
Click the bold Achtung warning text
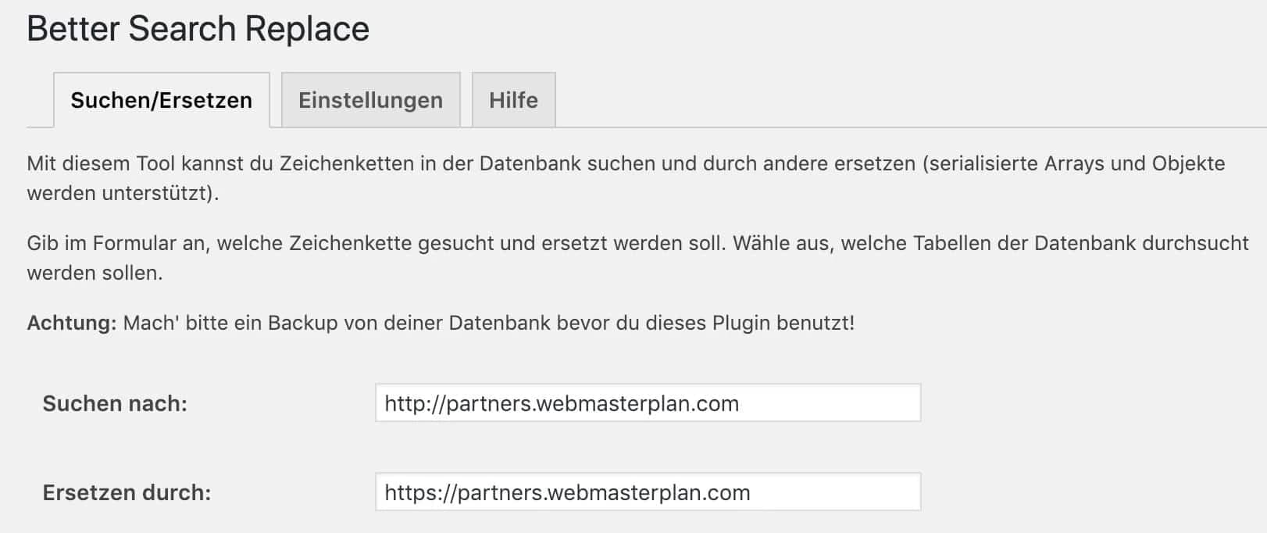point(70,320)
